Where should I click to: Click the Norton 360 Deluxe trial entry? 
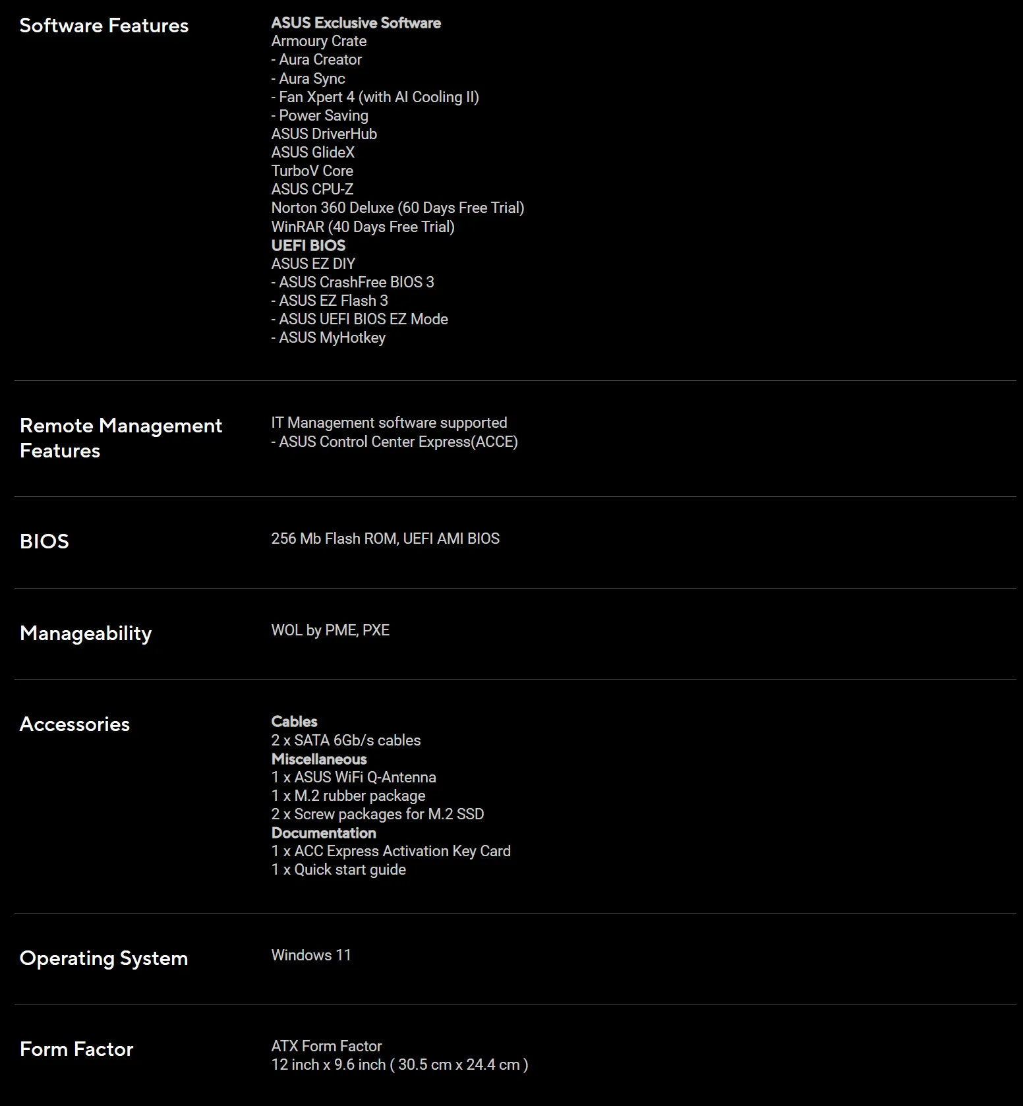point(397,208)
